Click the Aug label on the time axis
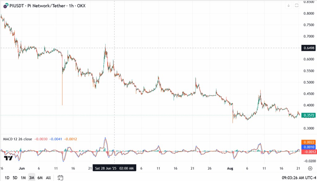This screenshot has width=317, height=181. (x=230, y=168)
